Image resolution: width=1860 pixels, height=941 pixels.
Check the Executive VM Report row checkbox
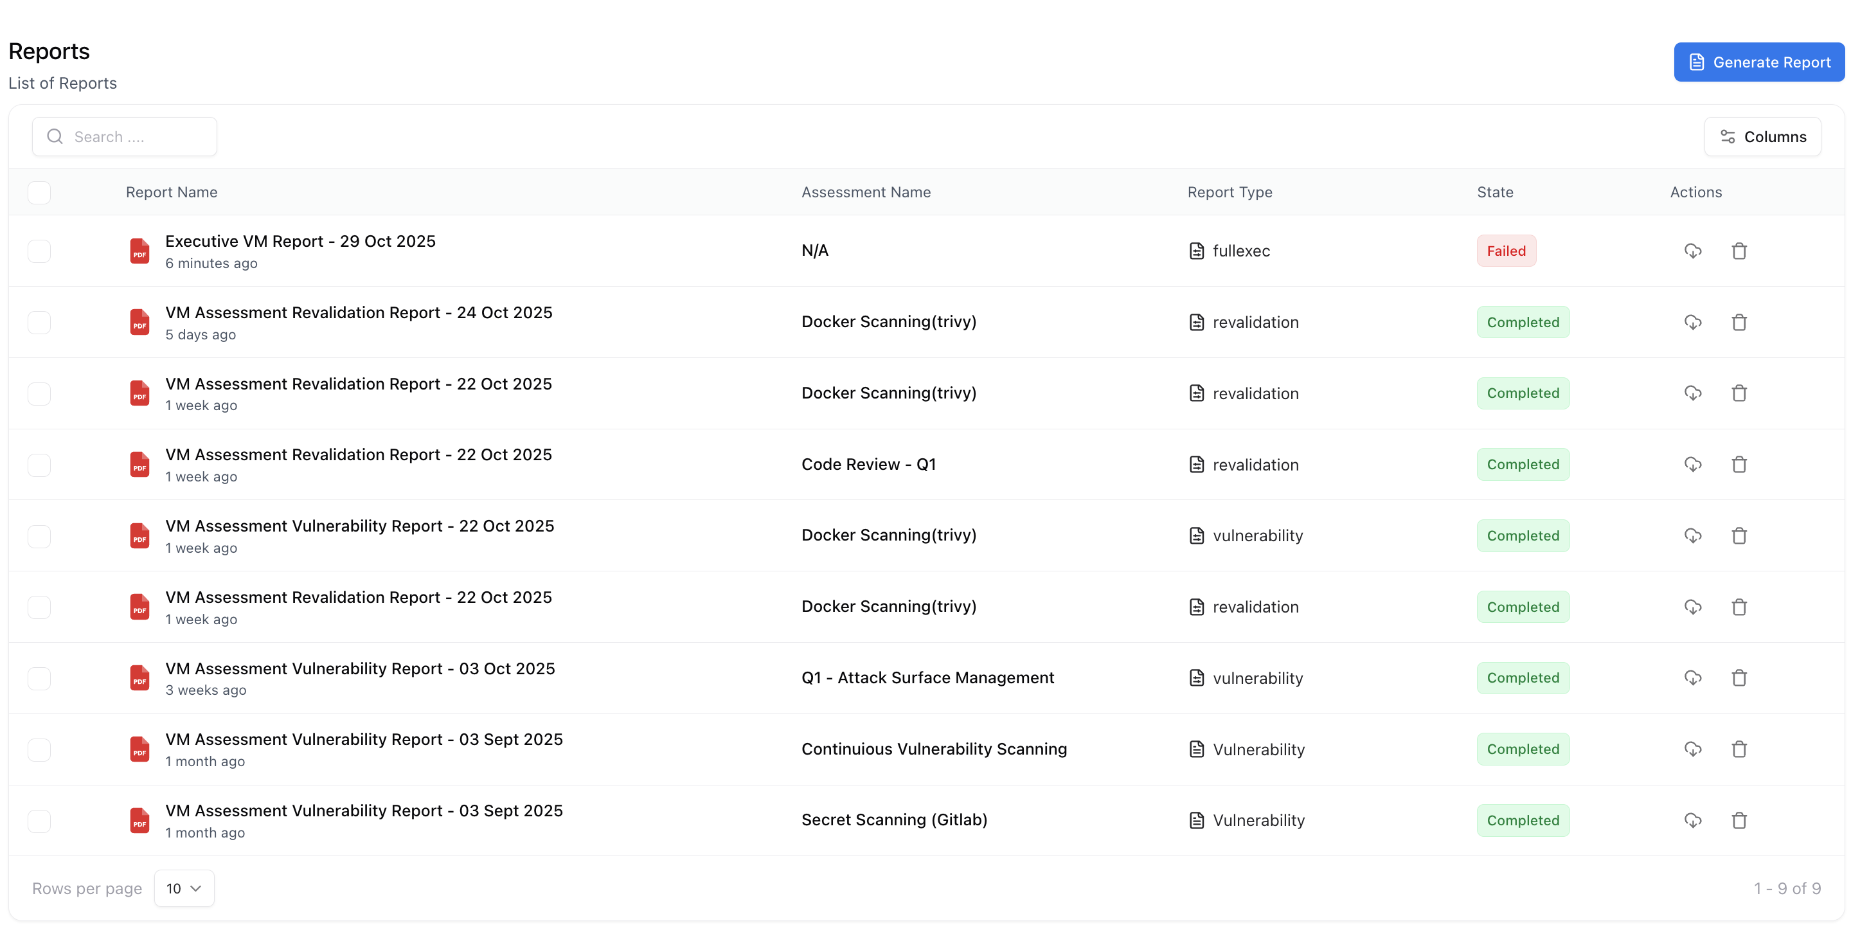click(x=40, y=251)
